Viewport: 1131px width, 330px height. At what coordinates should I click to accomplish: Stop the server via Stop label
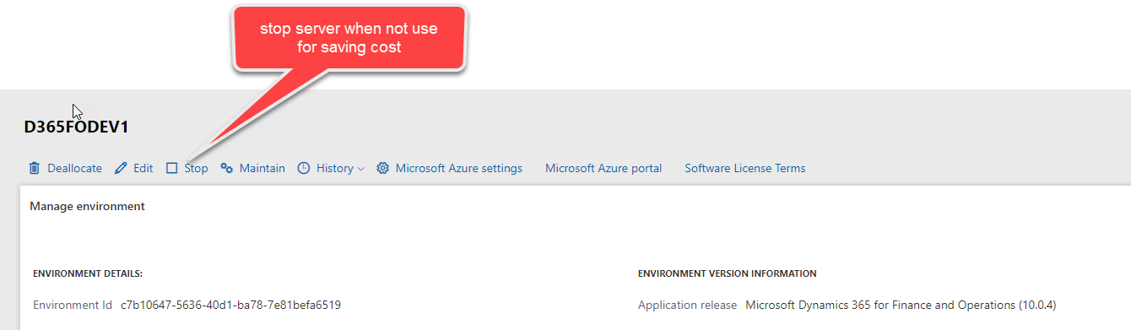tap(196, 168)
